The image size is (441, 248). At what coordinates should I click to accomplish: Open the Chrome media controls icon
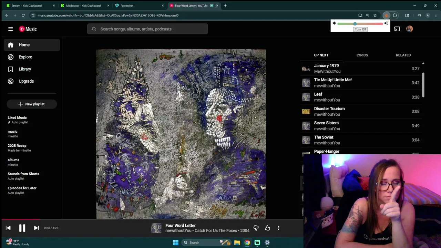point(419,15)
